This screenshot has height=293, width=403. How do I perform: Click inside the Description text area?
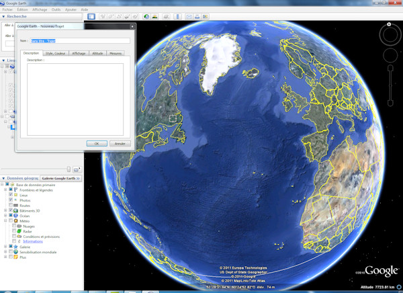[x=75, y=99]
